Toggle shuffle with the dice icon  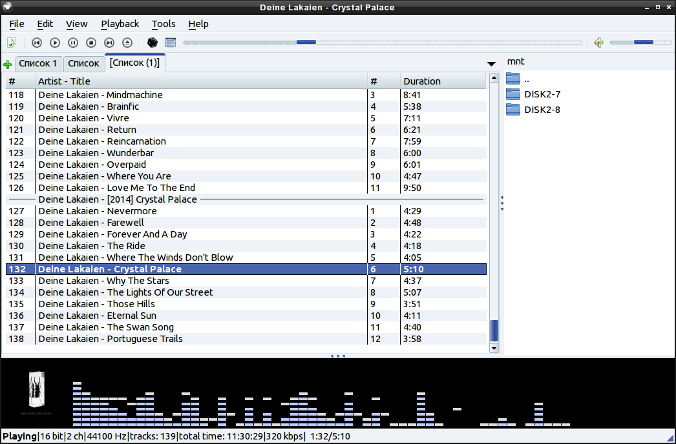151,43
